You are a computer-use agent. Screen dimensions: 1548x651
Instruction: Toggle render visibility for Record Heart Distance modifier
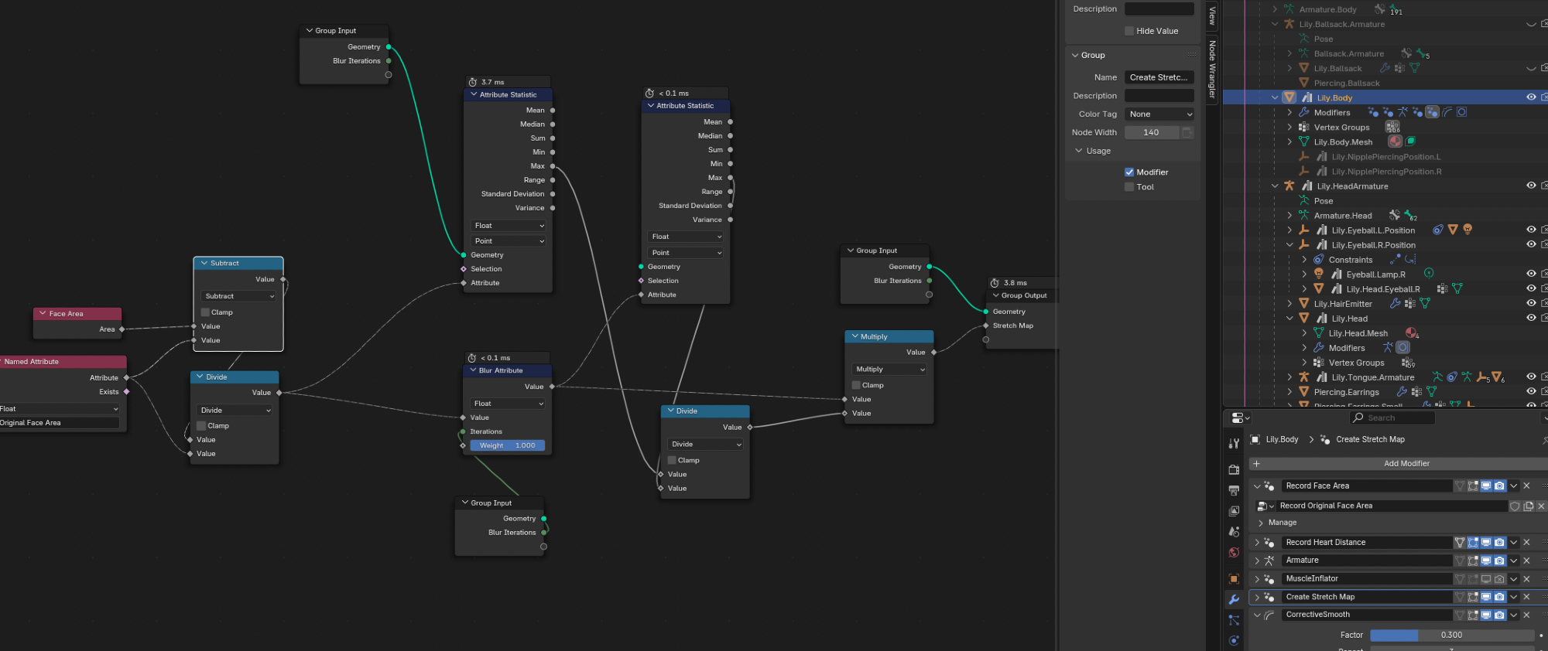[x=1499, y=543]
